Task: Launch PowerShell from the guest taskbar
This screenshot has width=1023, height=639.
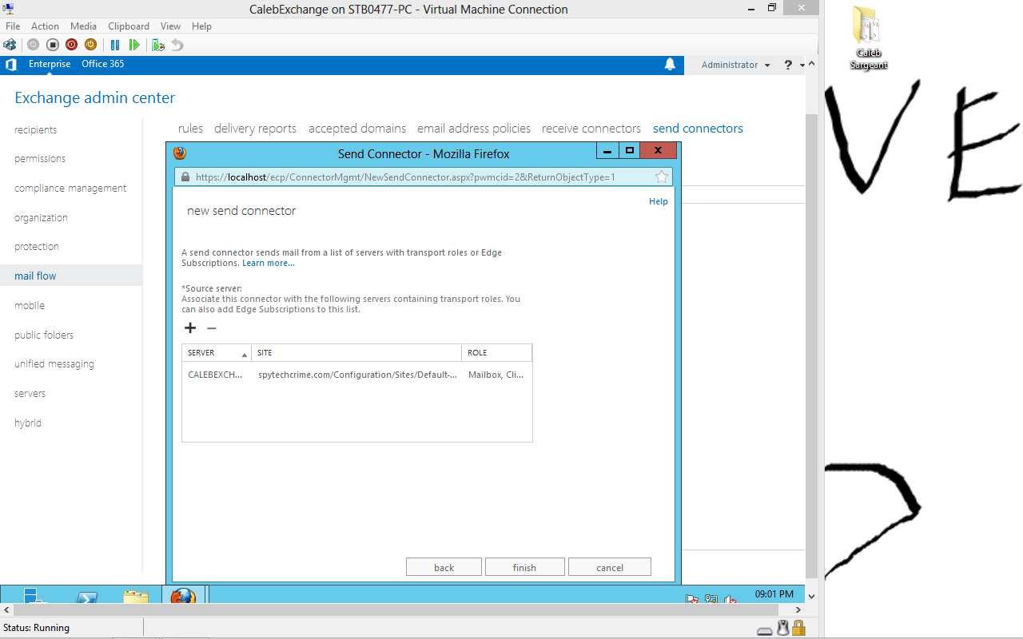Action: 86,596
